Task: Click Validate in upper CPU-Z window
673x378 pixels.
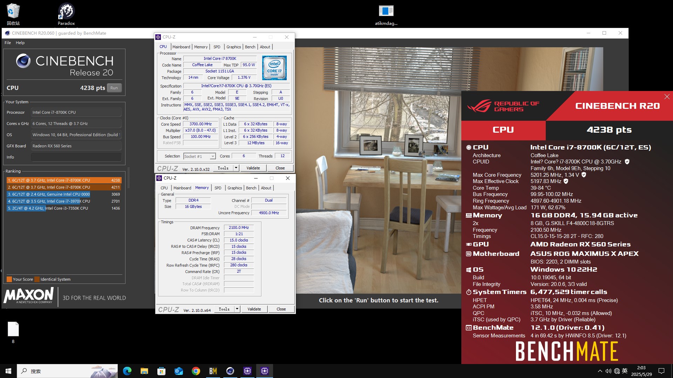Action: pyautogui.click(x=253, y=168)
